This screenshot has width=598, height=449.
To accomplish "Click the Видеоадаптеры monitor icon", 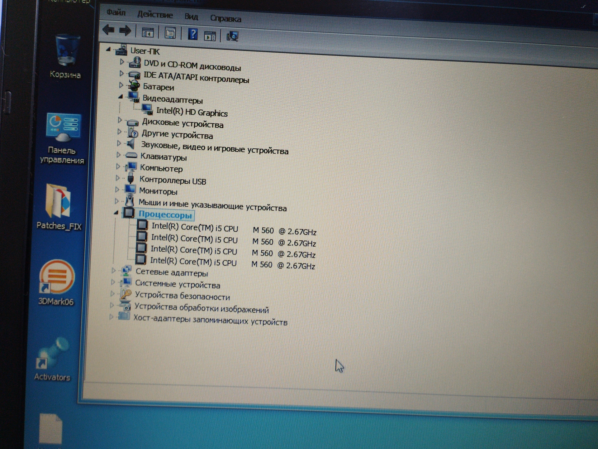I will pyautogui.click(x=134, y=97).
